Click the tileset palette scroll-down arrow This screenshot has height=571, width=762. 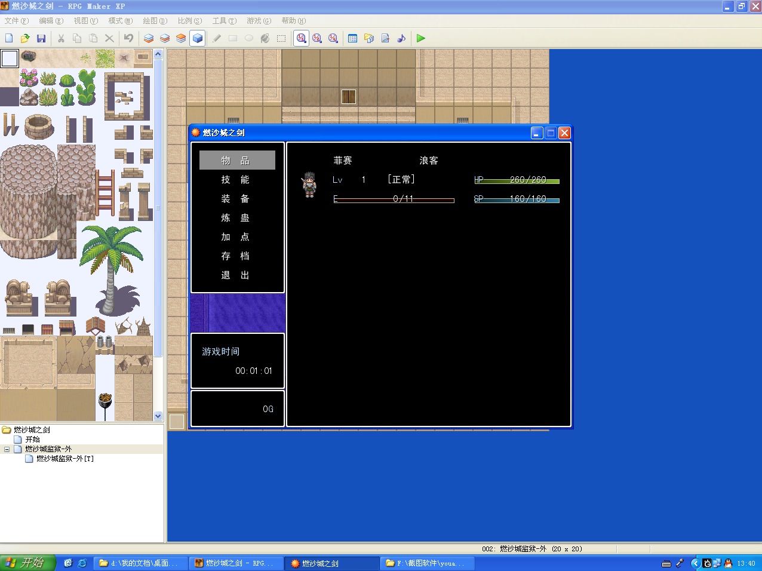coord(158,416)
